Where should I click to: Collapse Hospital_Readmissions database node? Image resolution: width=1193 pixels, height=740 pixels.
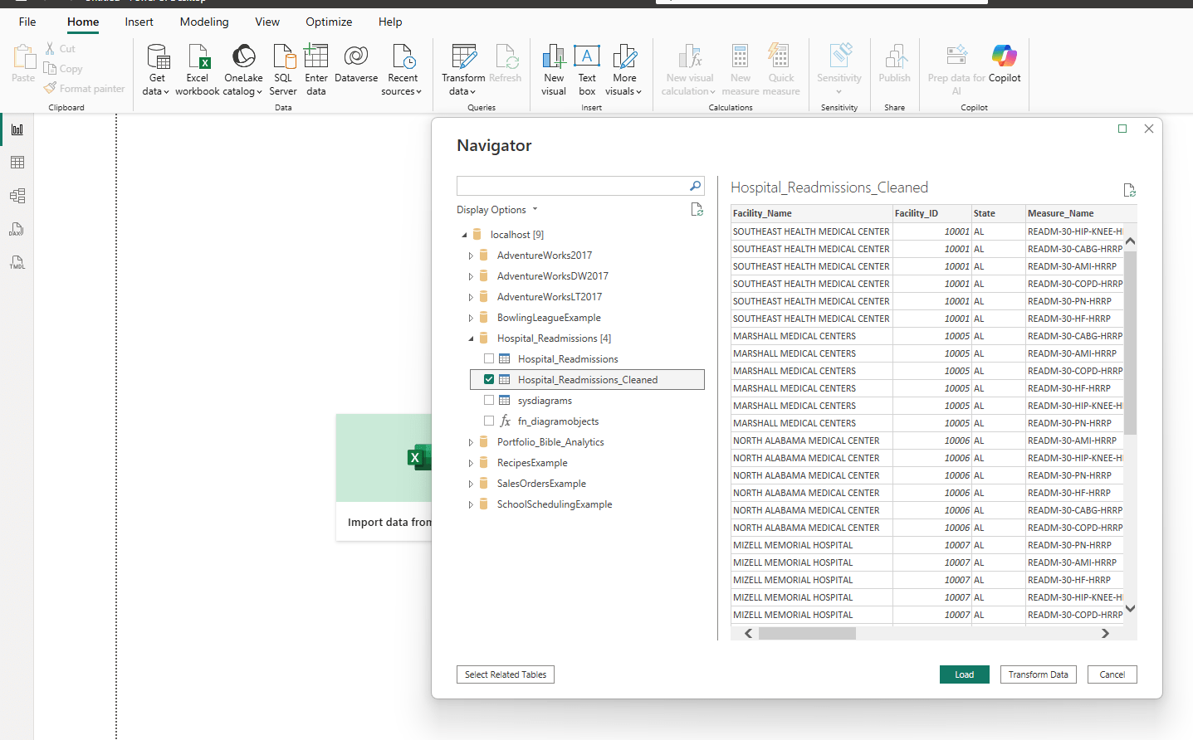tap(471, 338)
